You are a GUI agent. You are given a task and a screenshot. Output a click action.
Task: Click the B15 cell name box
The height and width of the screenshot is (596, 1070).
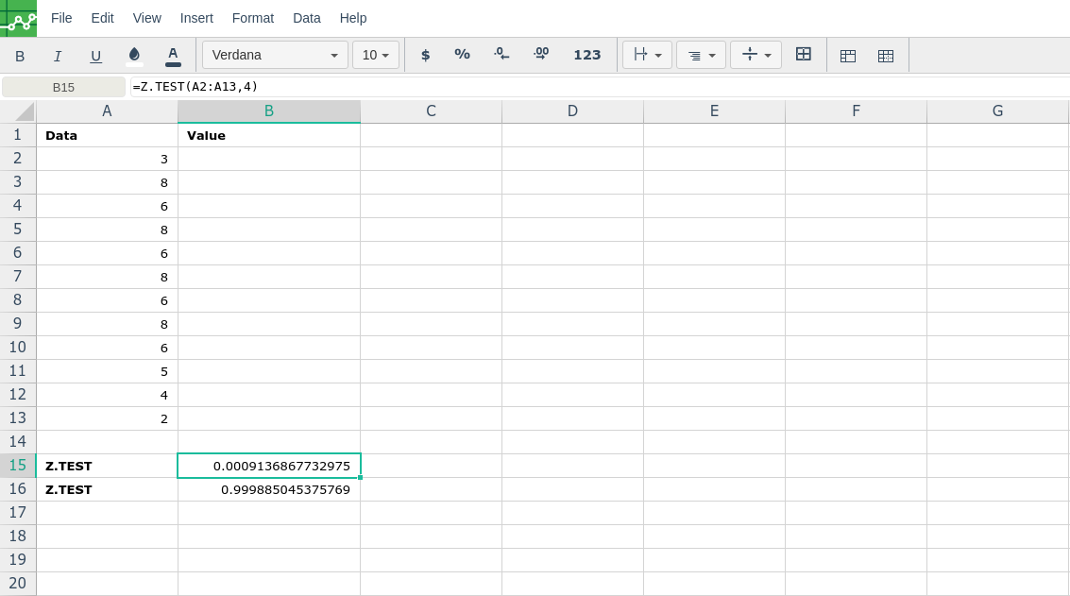coord(63,87)
